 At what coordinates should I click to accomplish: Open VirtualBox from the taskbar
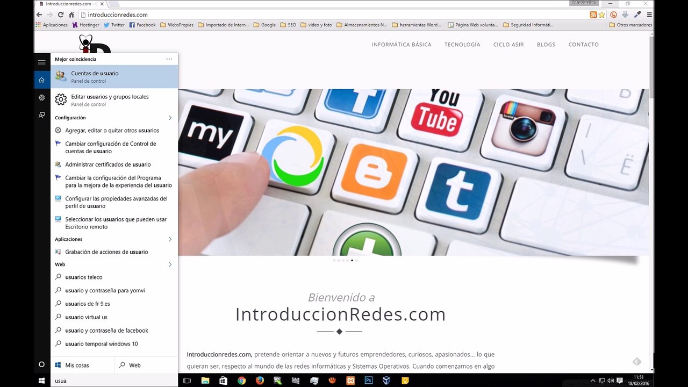coord(386,381)
